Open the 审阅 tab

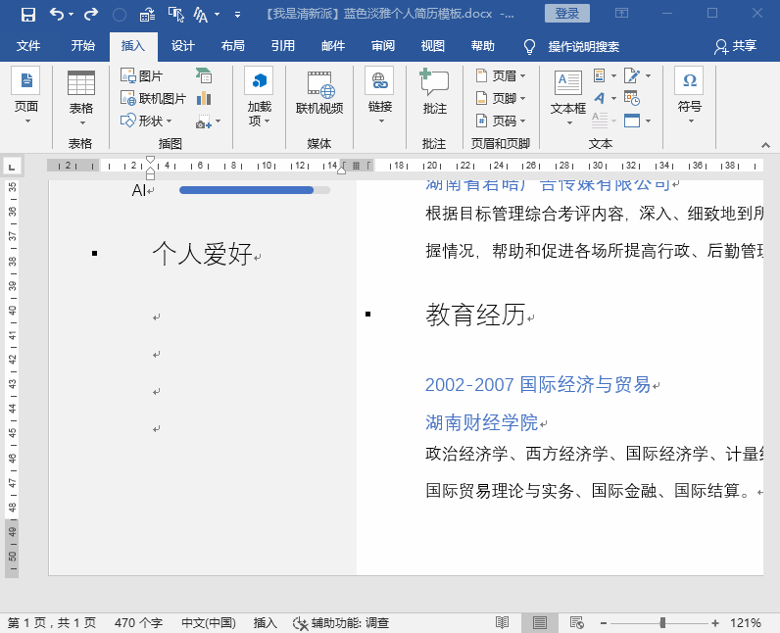(x=382, y=46)
